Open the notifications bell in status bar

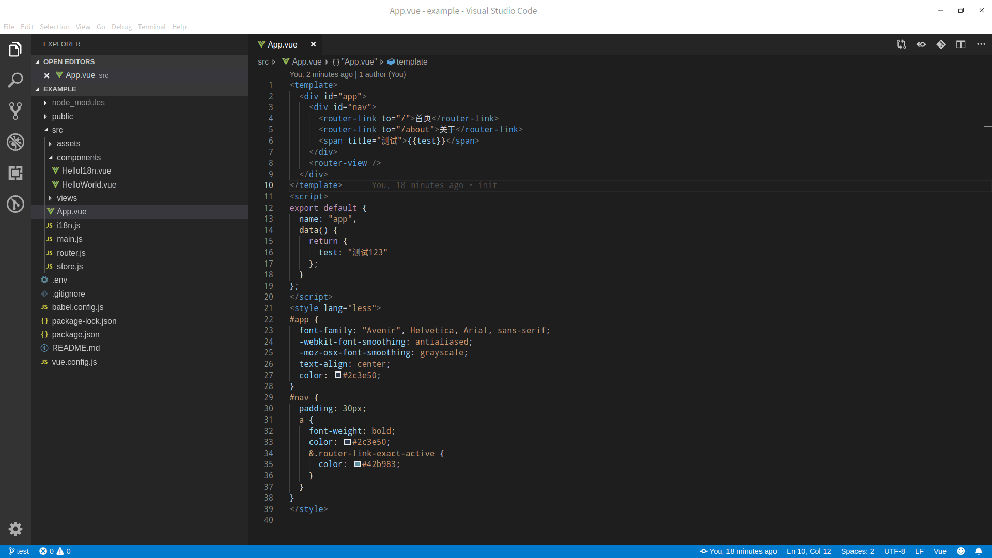coord(979,551)
